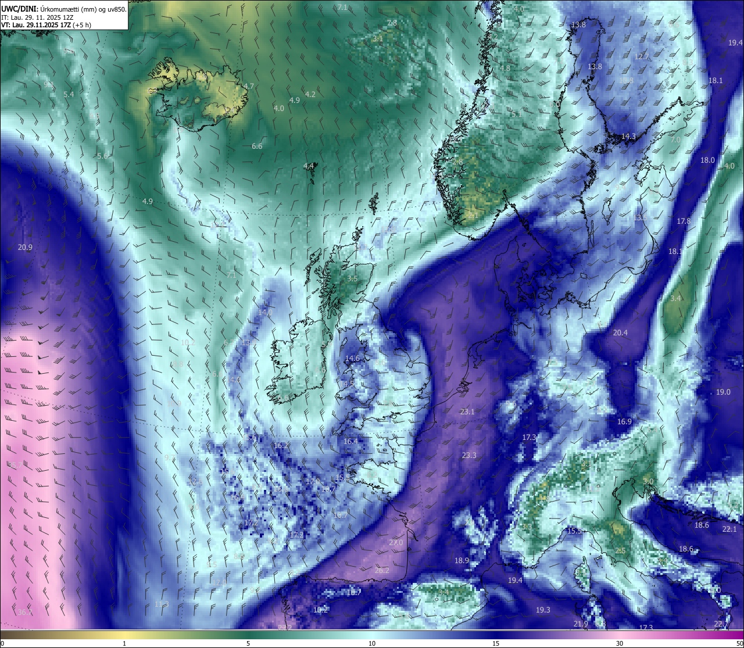Click the 14.3 value near Gulf of Finland

click(628, 136)
